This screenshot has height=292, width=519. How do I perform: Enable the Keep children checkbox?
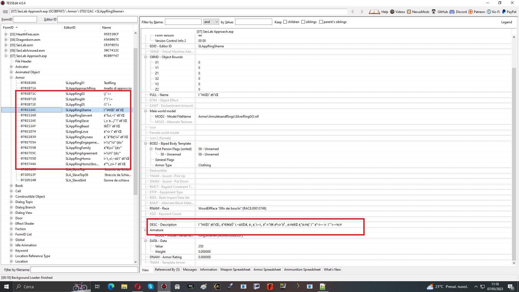[285, 22]
